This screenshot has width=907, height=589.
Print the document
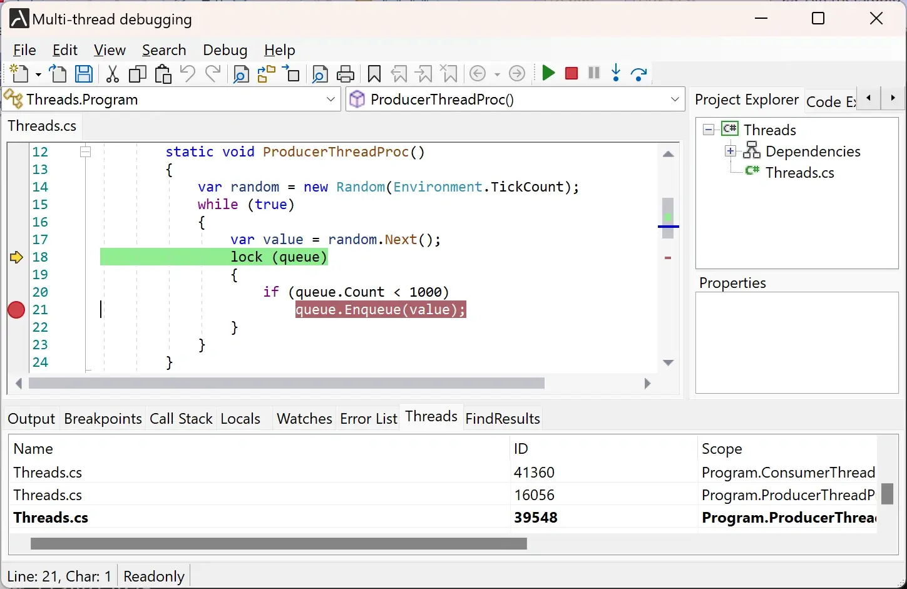(x=346, y=73)
